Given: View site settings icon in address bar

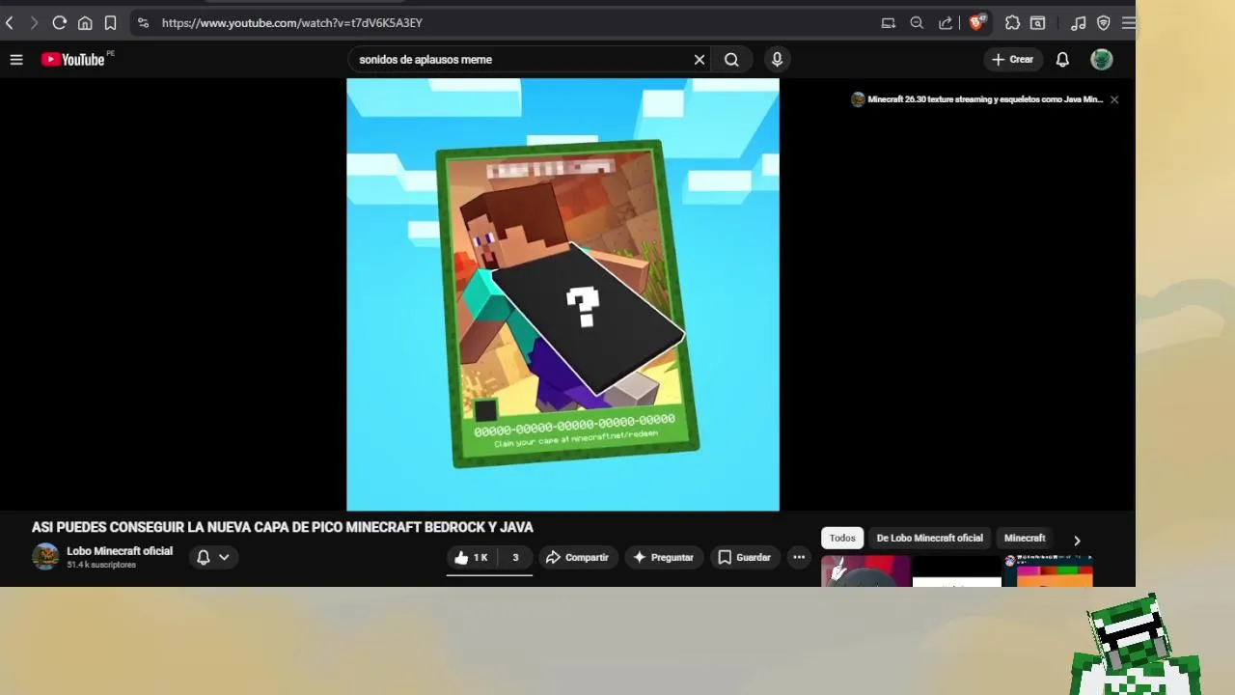Looking at the screenshot, I should pyautogui.click(x=143, y=22).
